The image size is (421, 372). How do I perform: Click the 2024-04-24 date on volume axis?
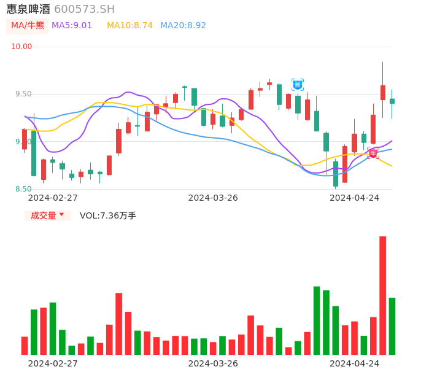[354, 363]
